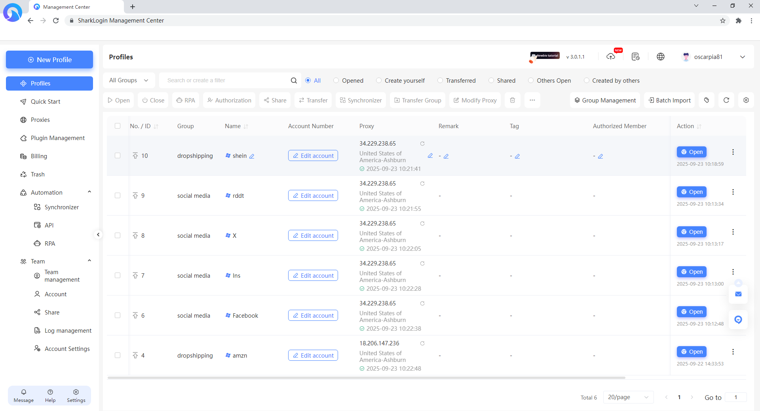Viewport: 760px width, 411px height.
Task: Open Group Management
Action: pos(605,100)
